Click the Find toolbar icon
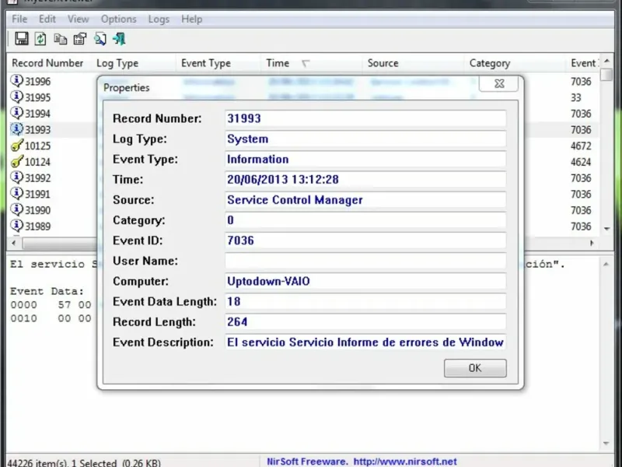Image resolution: width=622 pixels, height=467 pixels. (100, 39)
